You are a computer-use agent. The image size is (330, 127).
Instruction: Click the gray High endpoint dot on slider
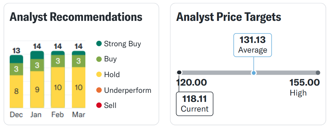318,73
